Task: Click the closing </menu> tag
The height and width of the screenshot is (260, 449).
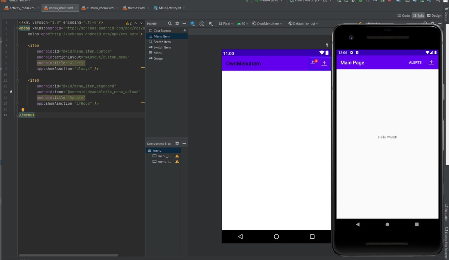Action: coord(27,115)
